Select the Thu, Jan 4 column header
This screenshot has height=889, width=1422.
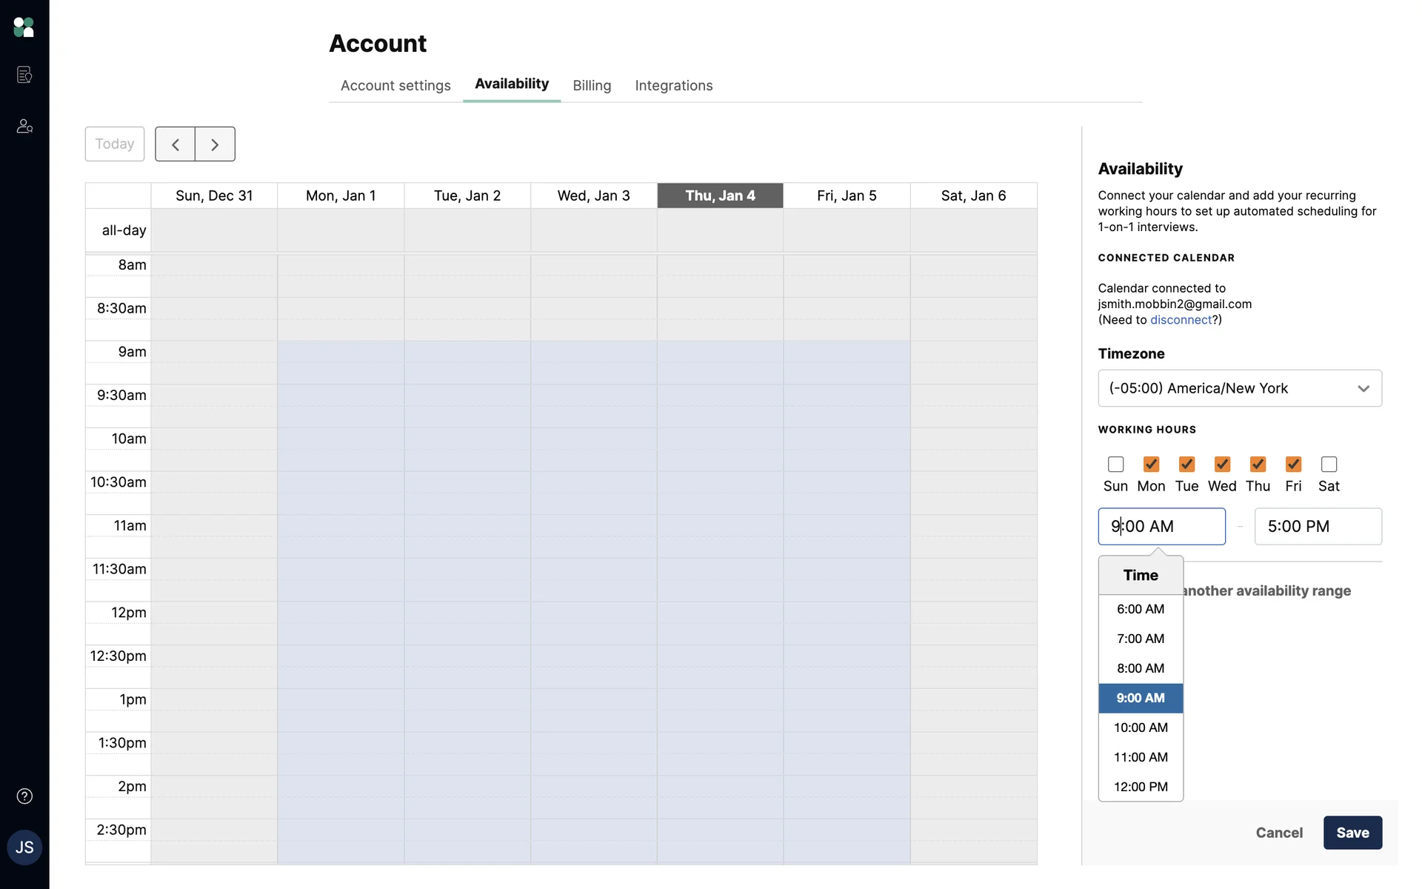720,196
